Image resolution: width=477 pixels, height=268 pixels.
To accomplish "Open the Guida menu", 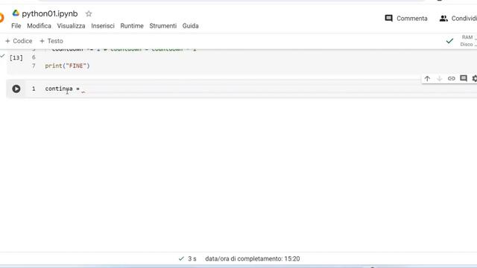I will coord(191,26).
